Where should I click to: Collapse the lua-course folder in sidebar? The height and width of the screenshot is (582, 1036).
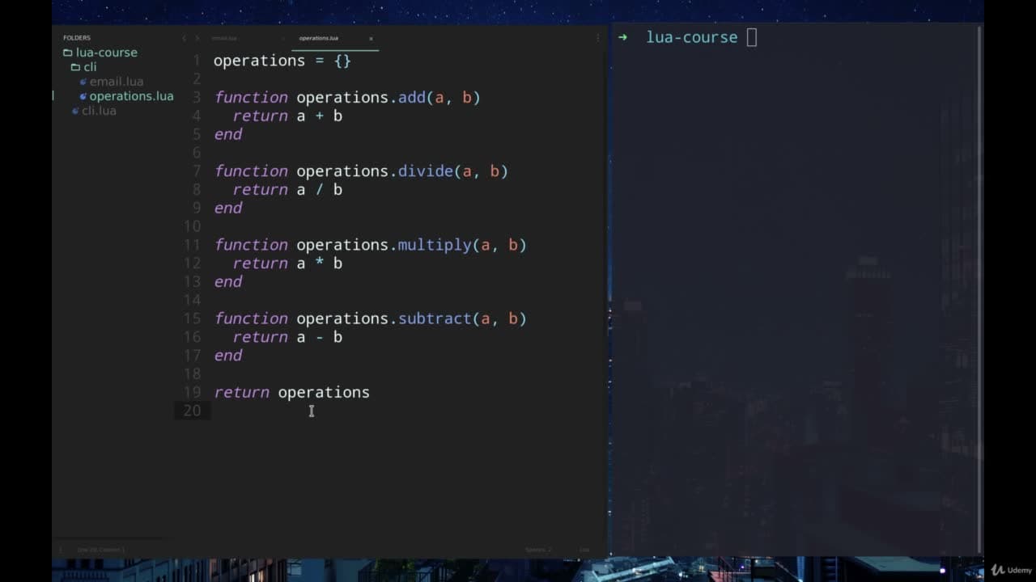100,53
